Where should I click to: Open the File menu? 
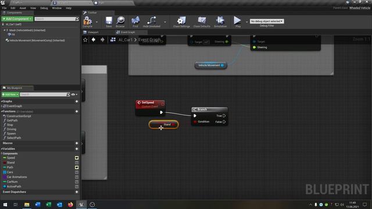(x=4, y=8)
